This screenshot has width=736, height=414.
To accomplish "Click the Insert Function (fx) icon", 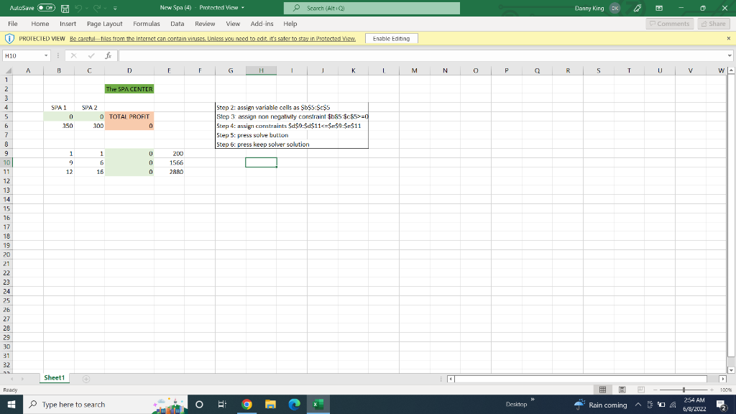I will tap(107, 55).
